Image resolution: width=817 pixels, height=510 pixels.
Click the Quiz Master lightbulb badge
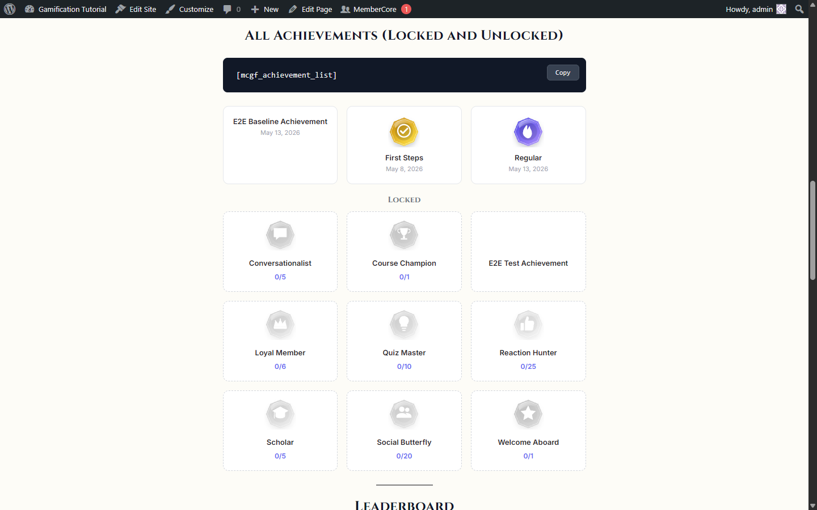404,324
